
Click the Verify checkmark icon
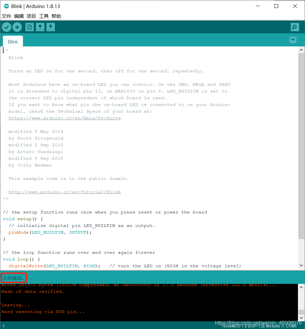[6, 27]
